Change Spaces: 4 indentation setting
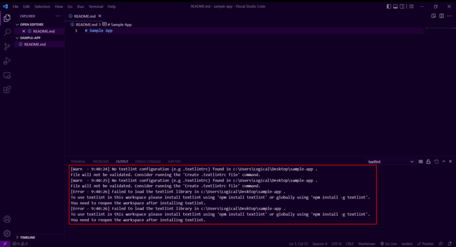 [320, 244]
